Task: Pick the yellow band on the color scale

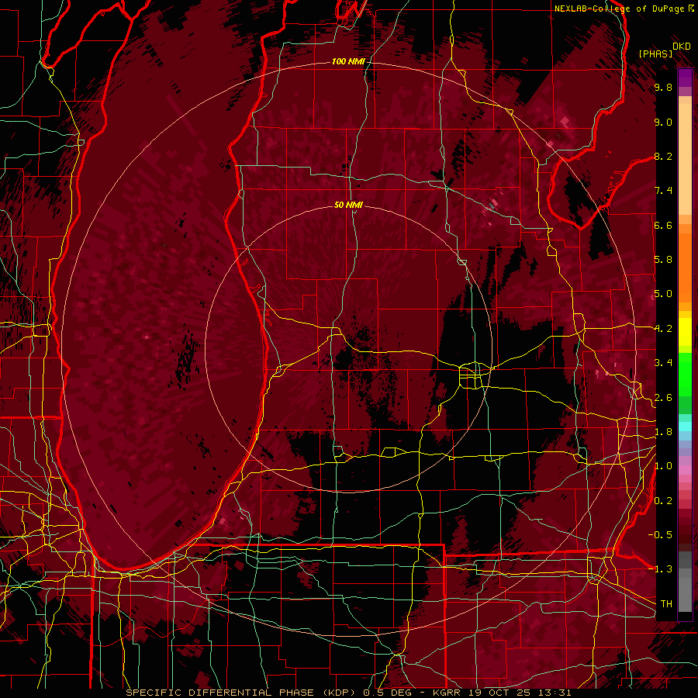Action: (685, 332)
